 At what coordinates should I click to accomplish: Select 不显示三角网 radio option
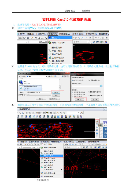click(x=73, y=96)
